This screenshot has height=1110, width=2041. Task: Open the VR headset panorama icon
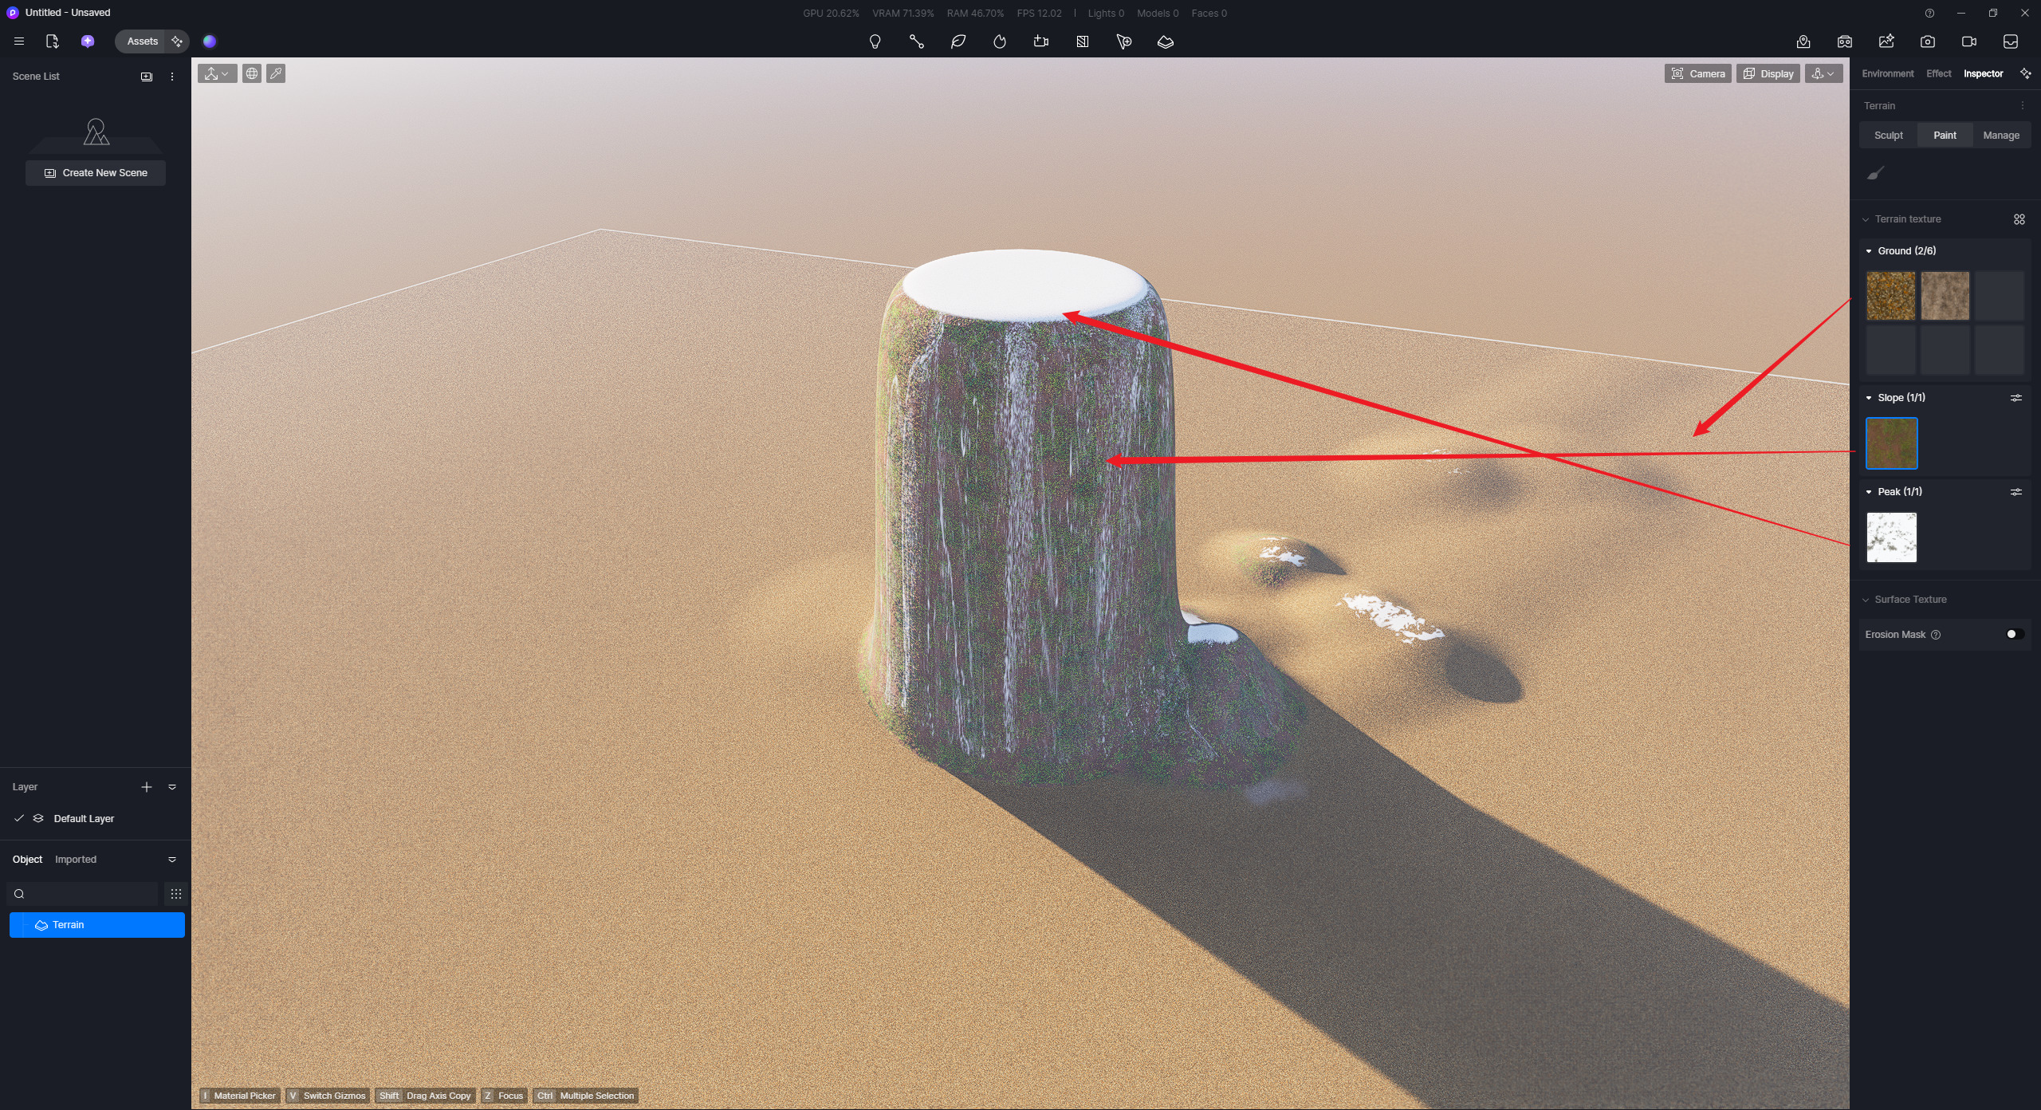1845,41
